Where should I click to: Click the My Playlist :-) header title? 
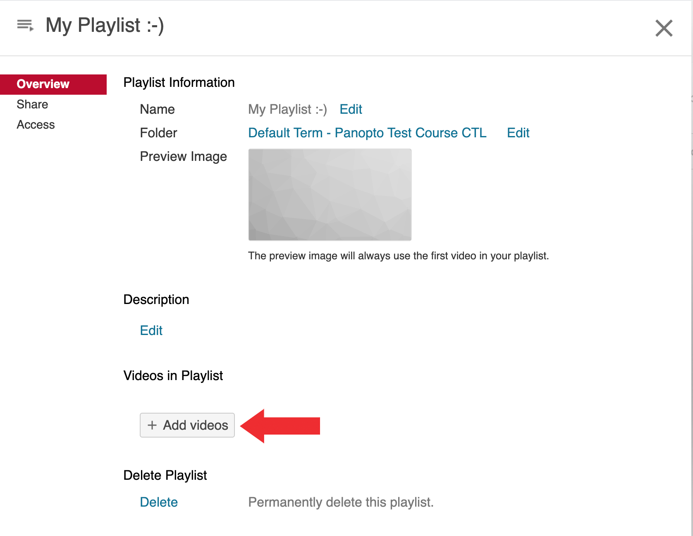tap(105, 25)
